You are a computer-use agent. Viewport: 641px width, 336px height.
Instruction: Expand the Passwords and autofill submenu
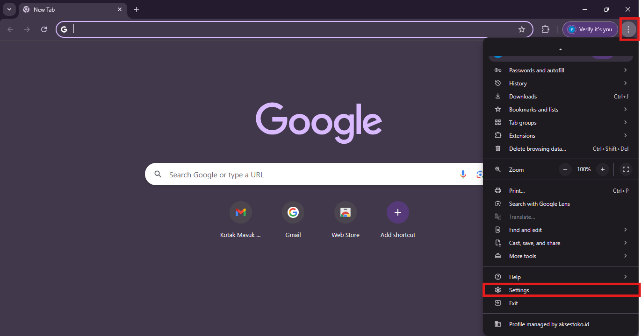point(561,70)
